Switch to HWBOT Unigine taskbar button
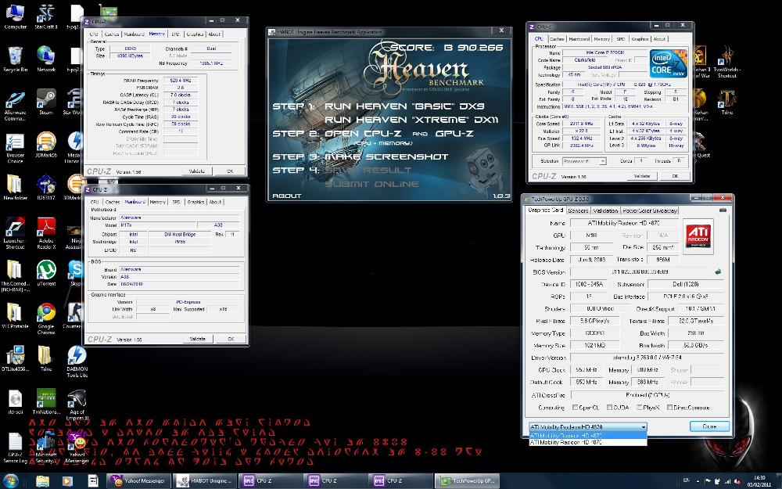 (206, 481)
